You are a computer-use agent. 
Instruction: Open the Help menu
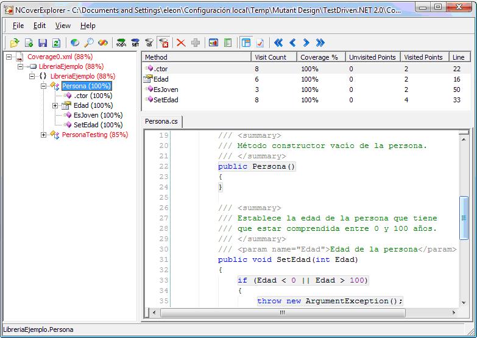pos(88,26)
